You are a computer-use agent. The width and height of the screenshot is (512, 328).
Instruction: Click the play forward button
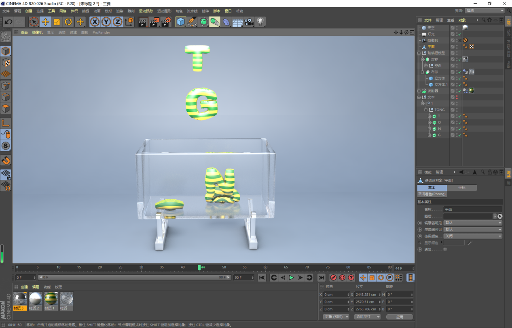291,278
